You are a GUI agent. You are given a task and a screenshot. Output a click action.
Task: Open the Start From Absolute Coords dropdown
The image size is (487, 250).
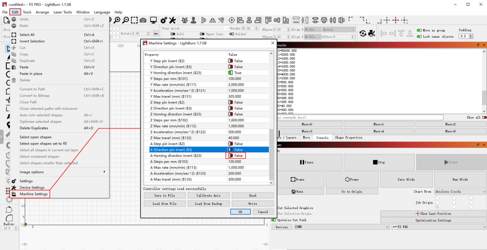pos(460,192)
